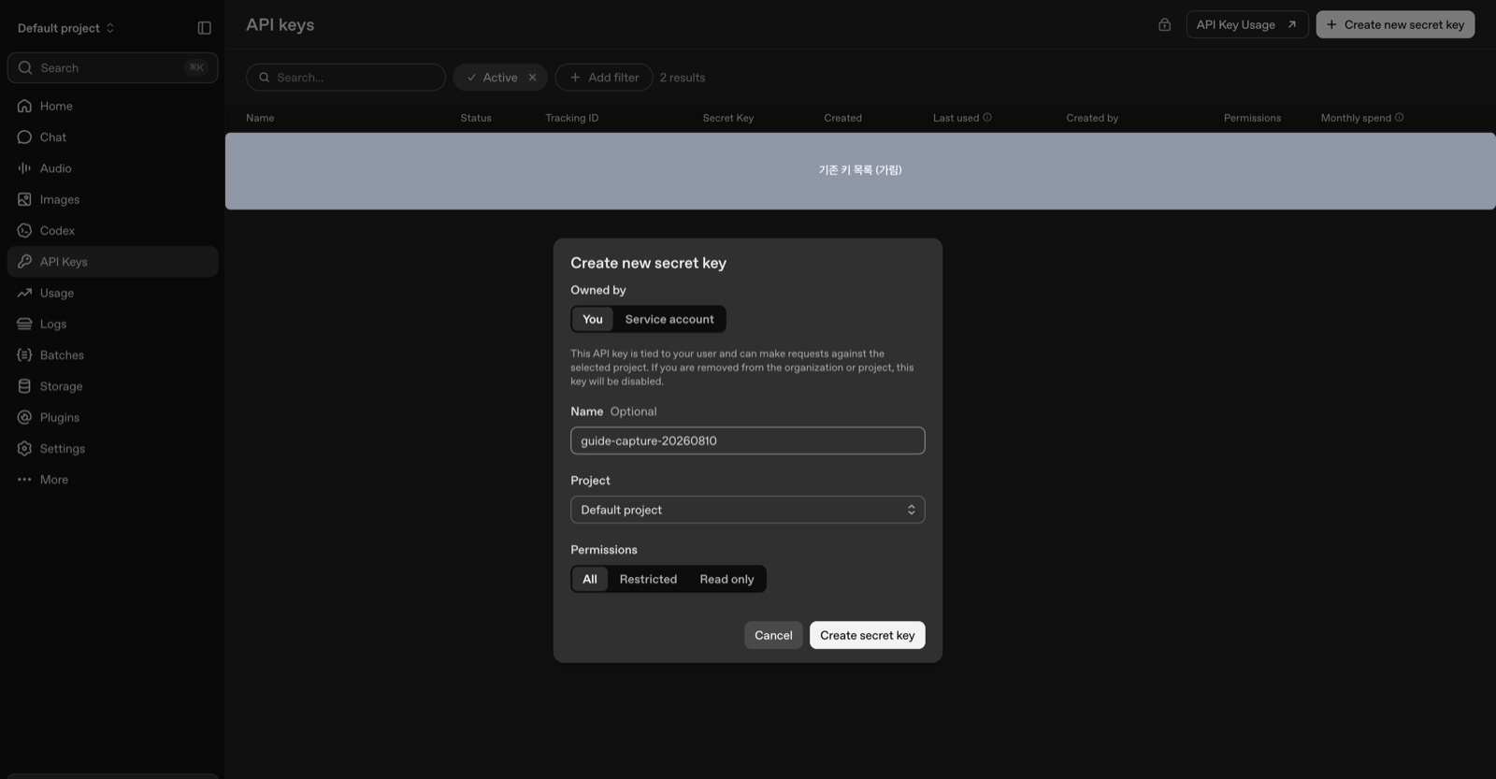This screenshot has height=779, width=1496.
Task: Open the Batches sidebar icon
Action: coord(24,355)
